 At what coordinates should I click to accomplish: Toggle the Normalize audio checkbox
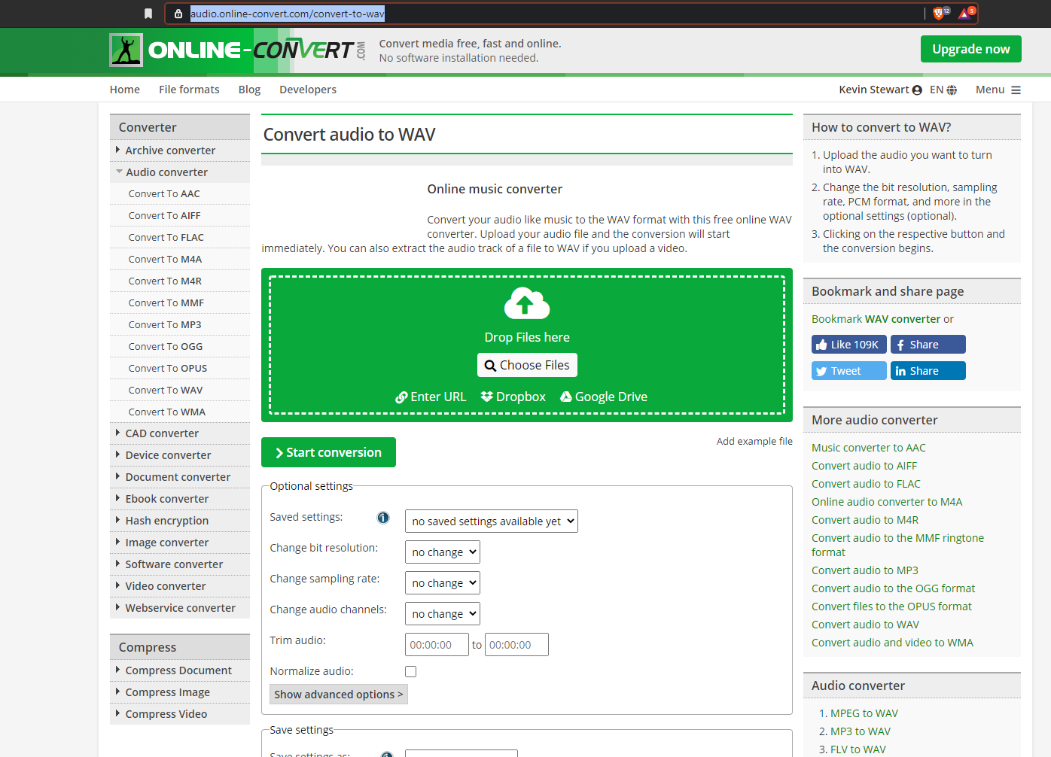pyautogui.click(x=410, y=671)
